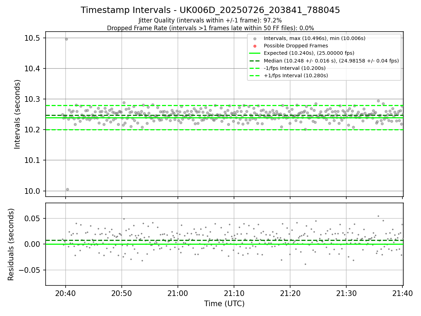This screenshot has height=316, width=421.
Task: Click the solid green line sample in legend
Action: (255, 53)
